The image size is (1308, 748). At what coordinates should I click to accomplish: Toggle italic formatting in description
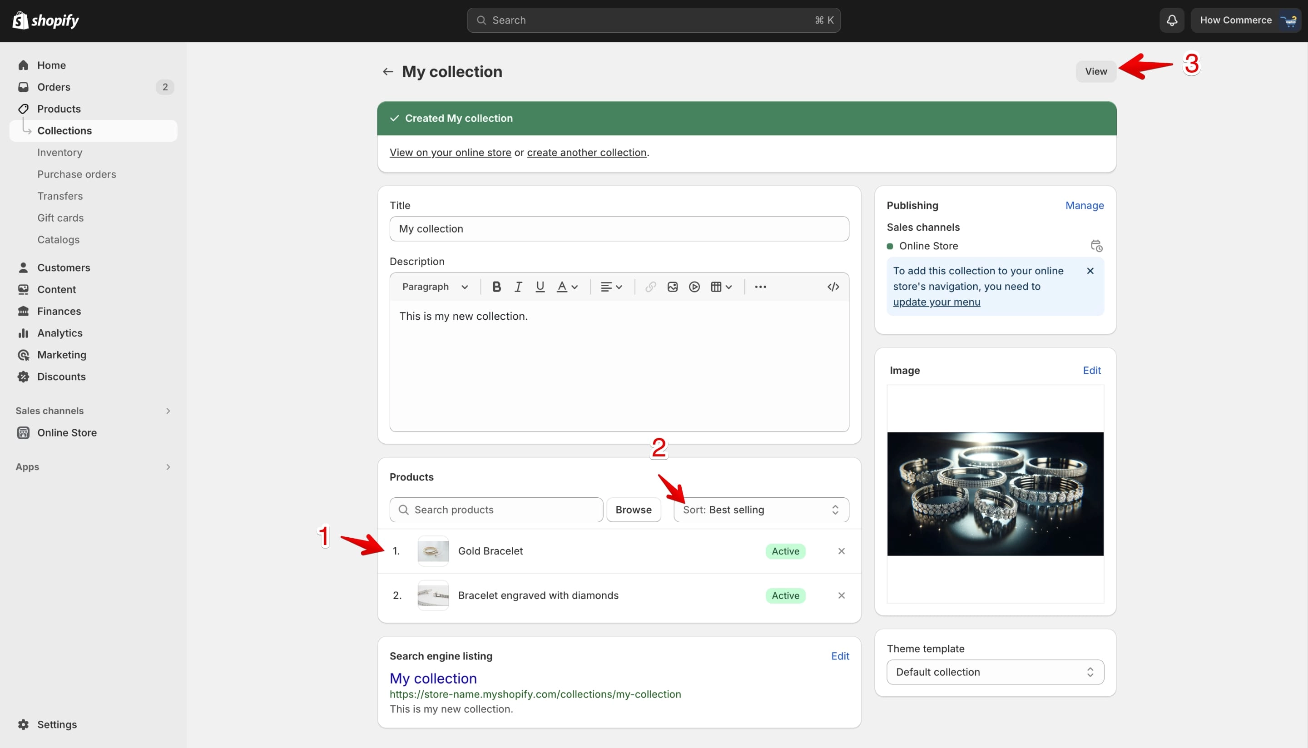(x=518, y=287)
